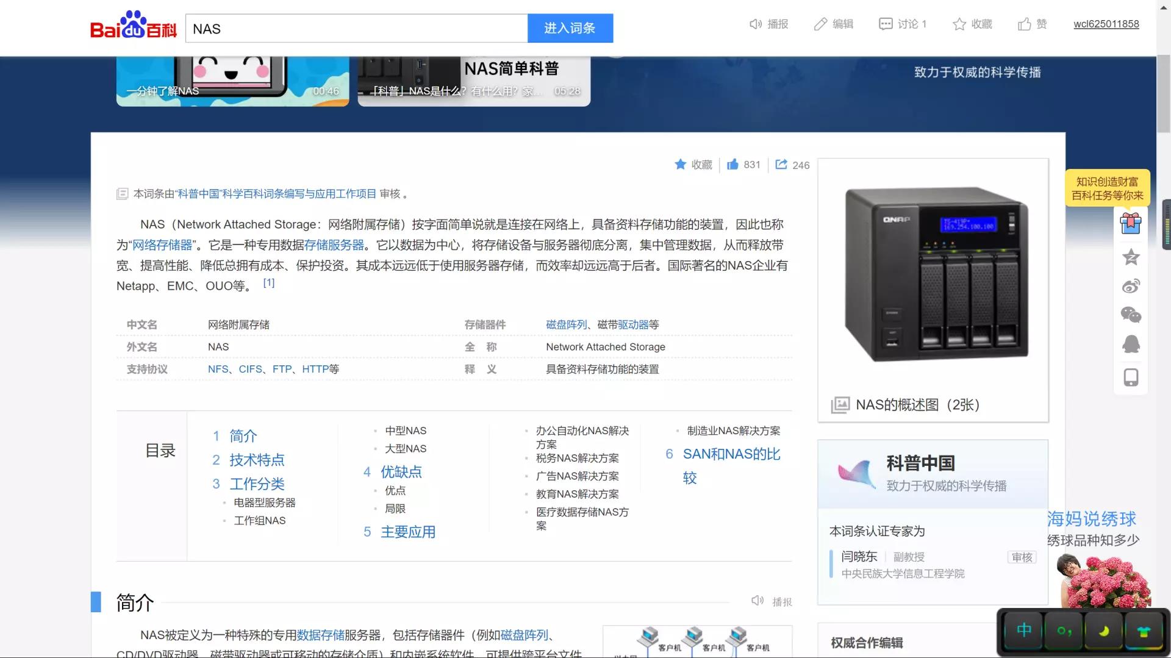Click the share icon showing 246
The height and width of the screenshot is (658, 1171).
(782, 164)
